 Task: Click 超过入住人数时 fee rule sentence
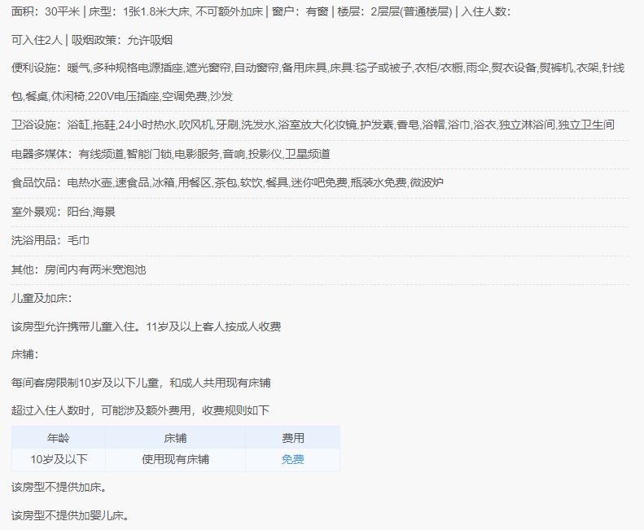coord(141,410)
